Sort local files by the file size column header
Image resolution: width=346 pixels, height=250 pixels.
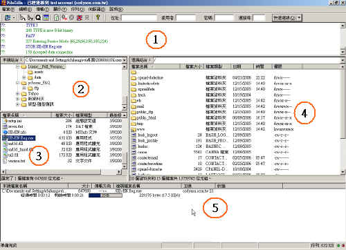[x=62, y=115]
